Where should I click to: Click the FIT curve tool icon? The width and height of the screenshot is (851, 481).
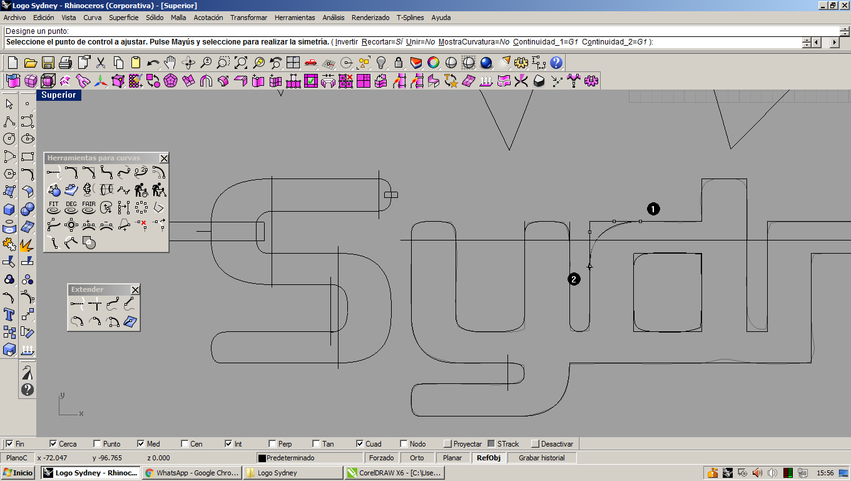pos(54,207)
